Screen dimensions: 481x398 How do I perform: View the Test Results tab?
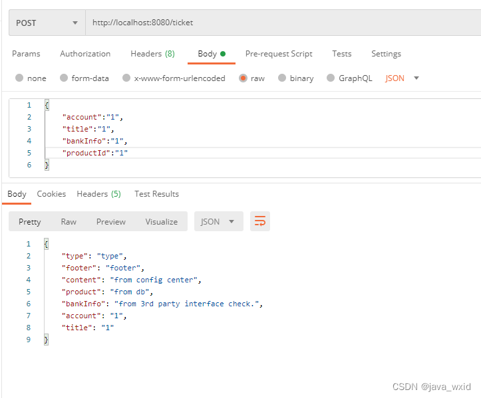(x=156, y=194)
